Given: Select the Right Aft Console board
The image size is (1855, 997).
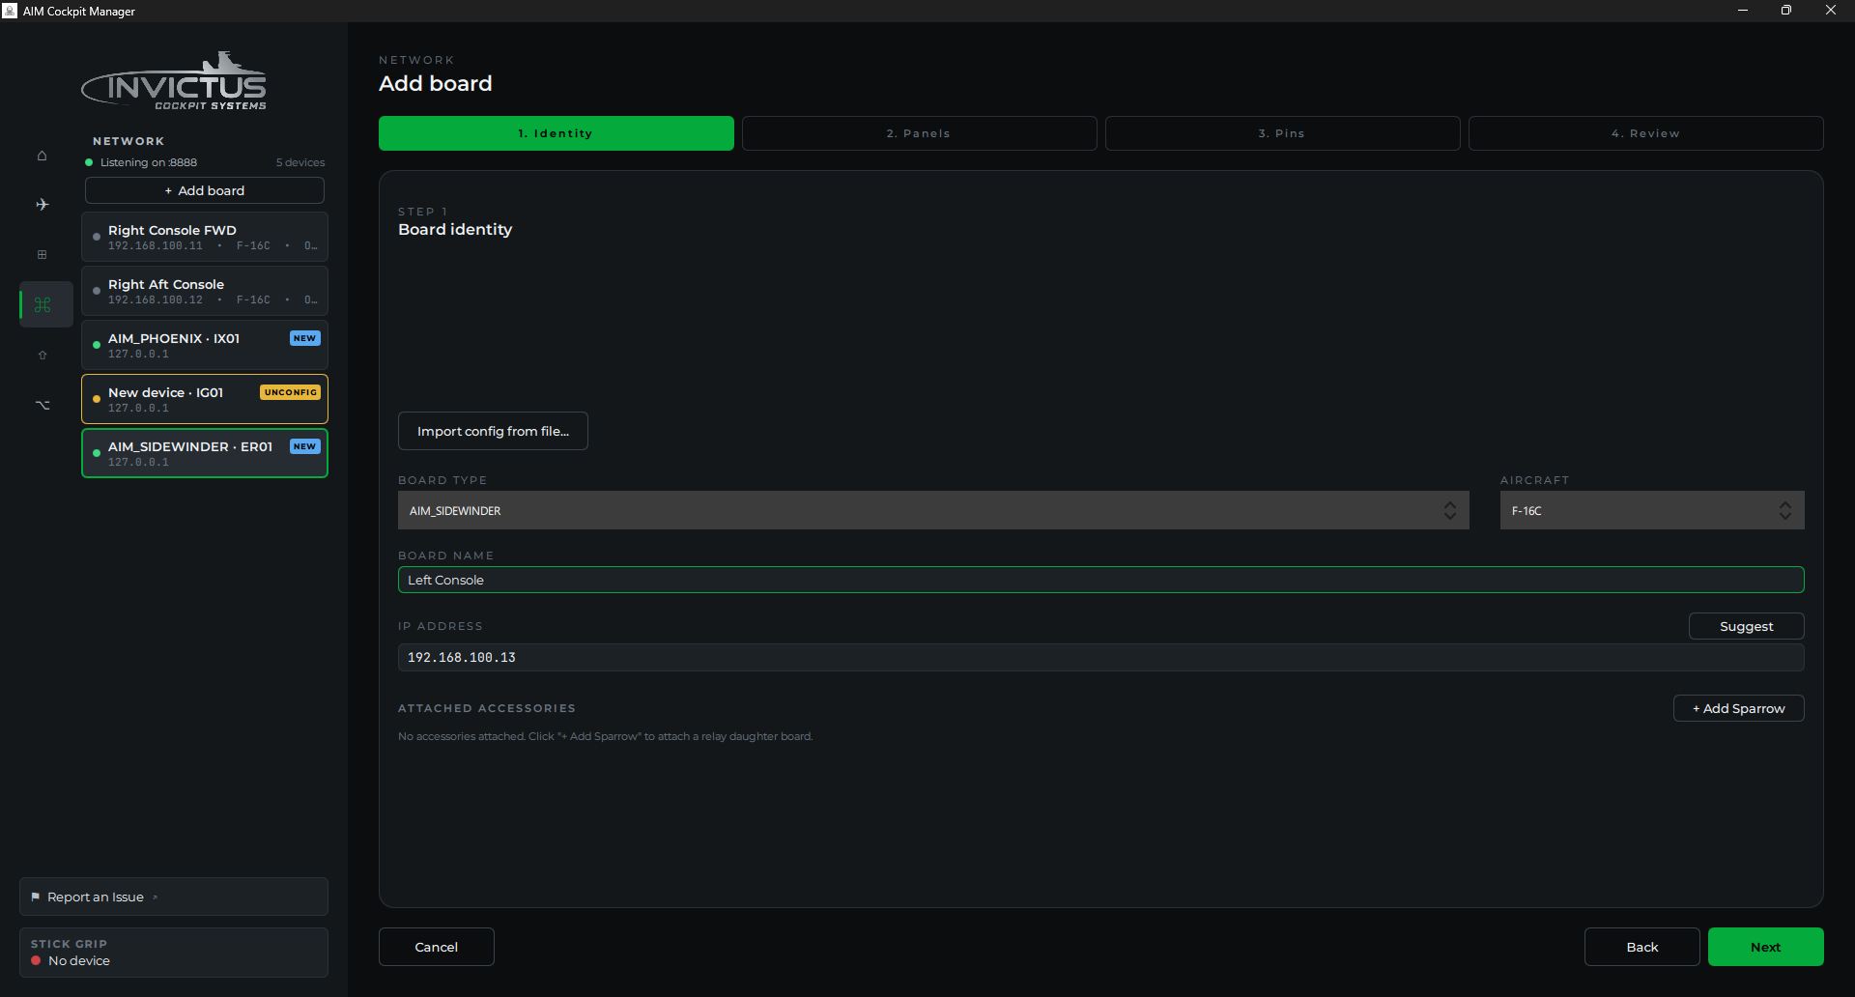Looking at the screenshot, I should (x=205, y=291).
